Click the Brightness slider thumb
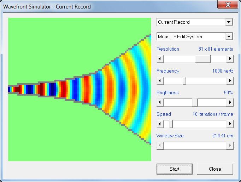The image size is (241, 182). (195, 102)
